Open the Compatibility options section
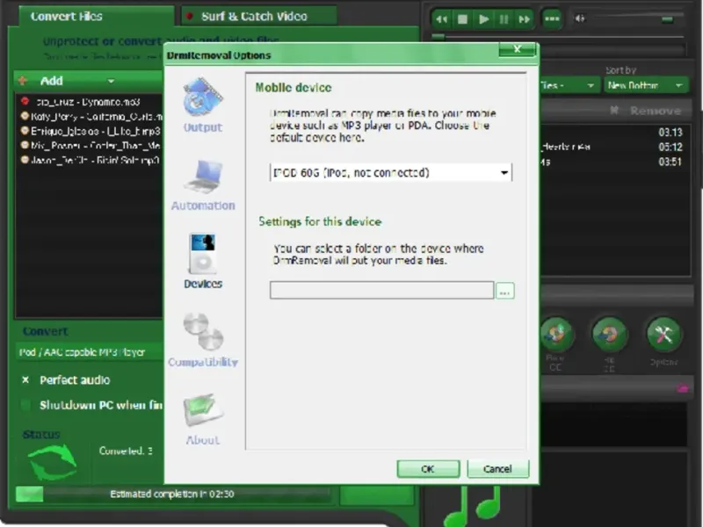This screenshot has height=527, width=703. coord(203,340)
